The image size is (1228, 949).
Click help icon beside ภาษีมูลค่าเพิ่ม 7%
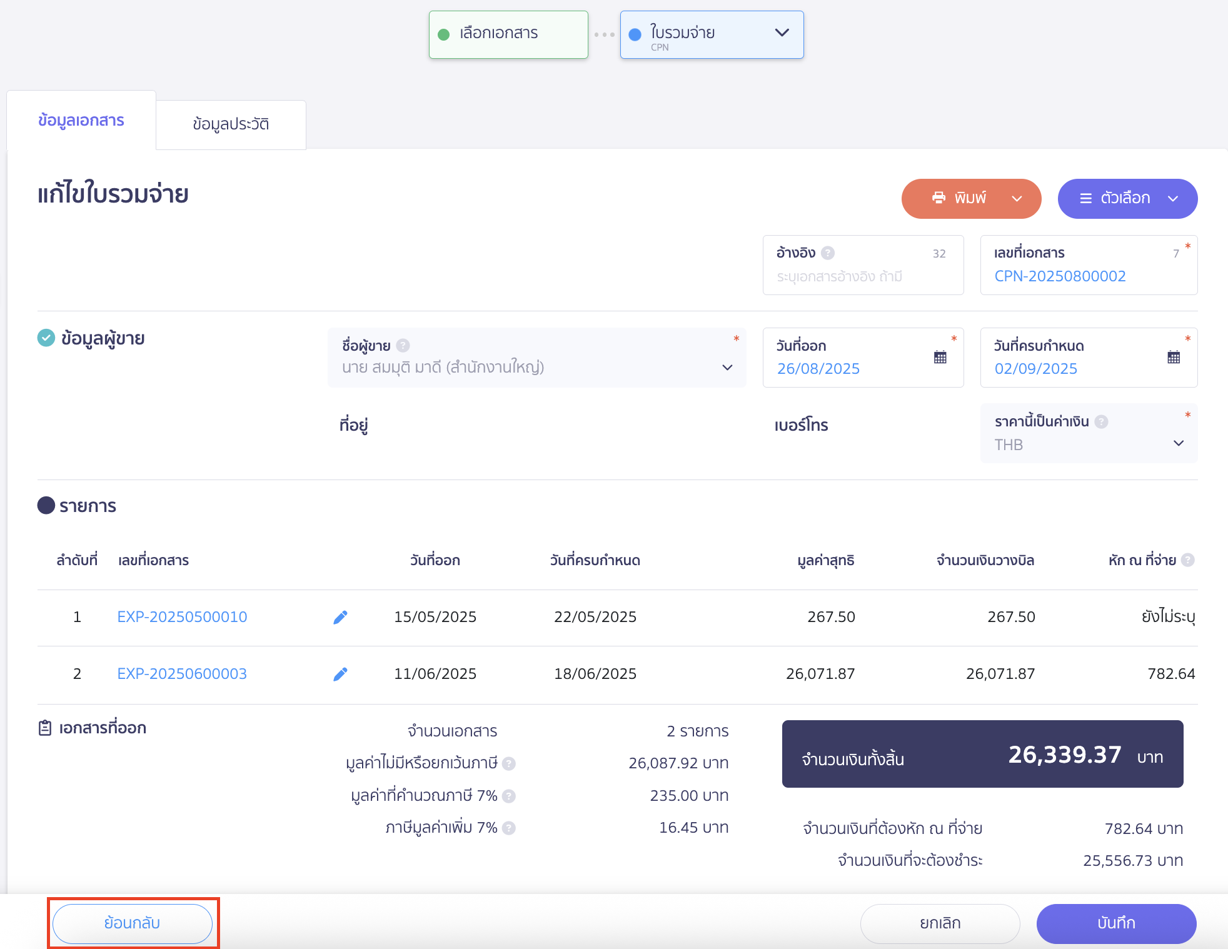pos(509,828)
